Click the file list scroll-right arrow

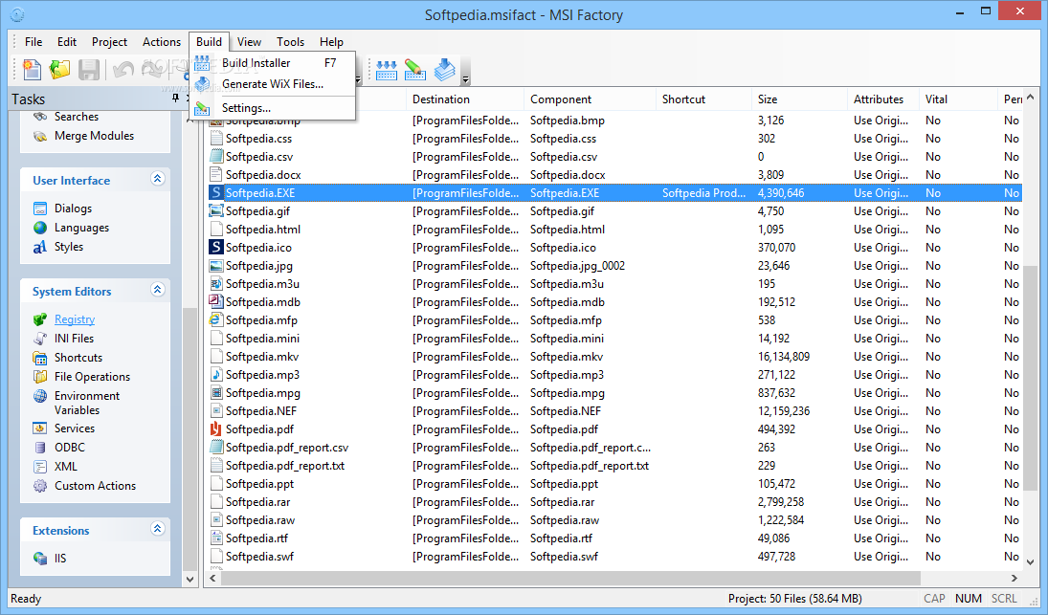tap(1014, 578)
